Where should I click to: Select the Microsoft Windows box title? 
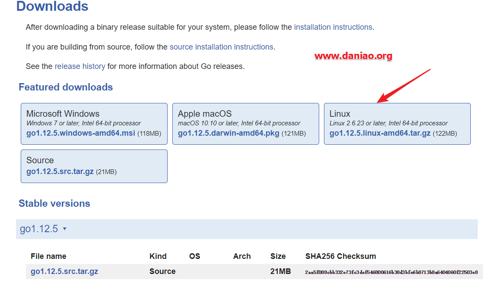pyautogui.click(x=63, y=114)
